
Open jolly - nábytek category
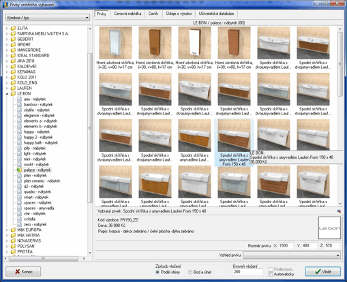(35, 148)
